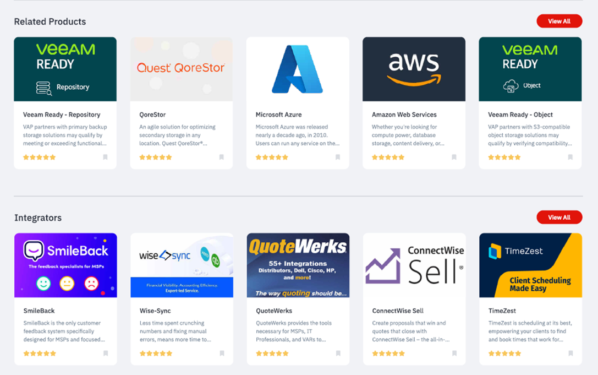
Task: Click the star rating on Microsoft Azure
Action: pos(272,157)
